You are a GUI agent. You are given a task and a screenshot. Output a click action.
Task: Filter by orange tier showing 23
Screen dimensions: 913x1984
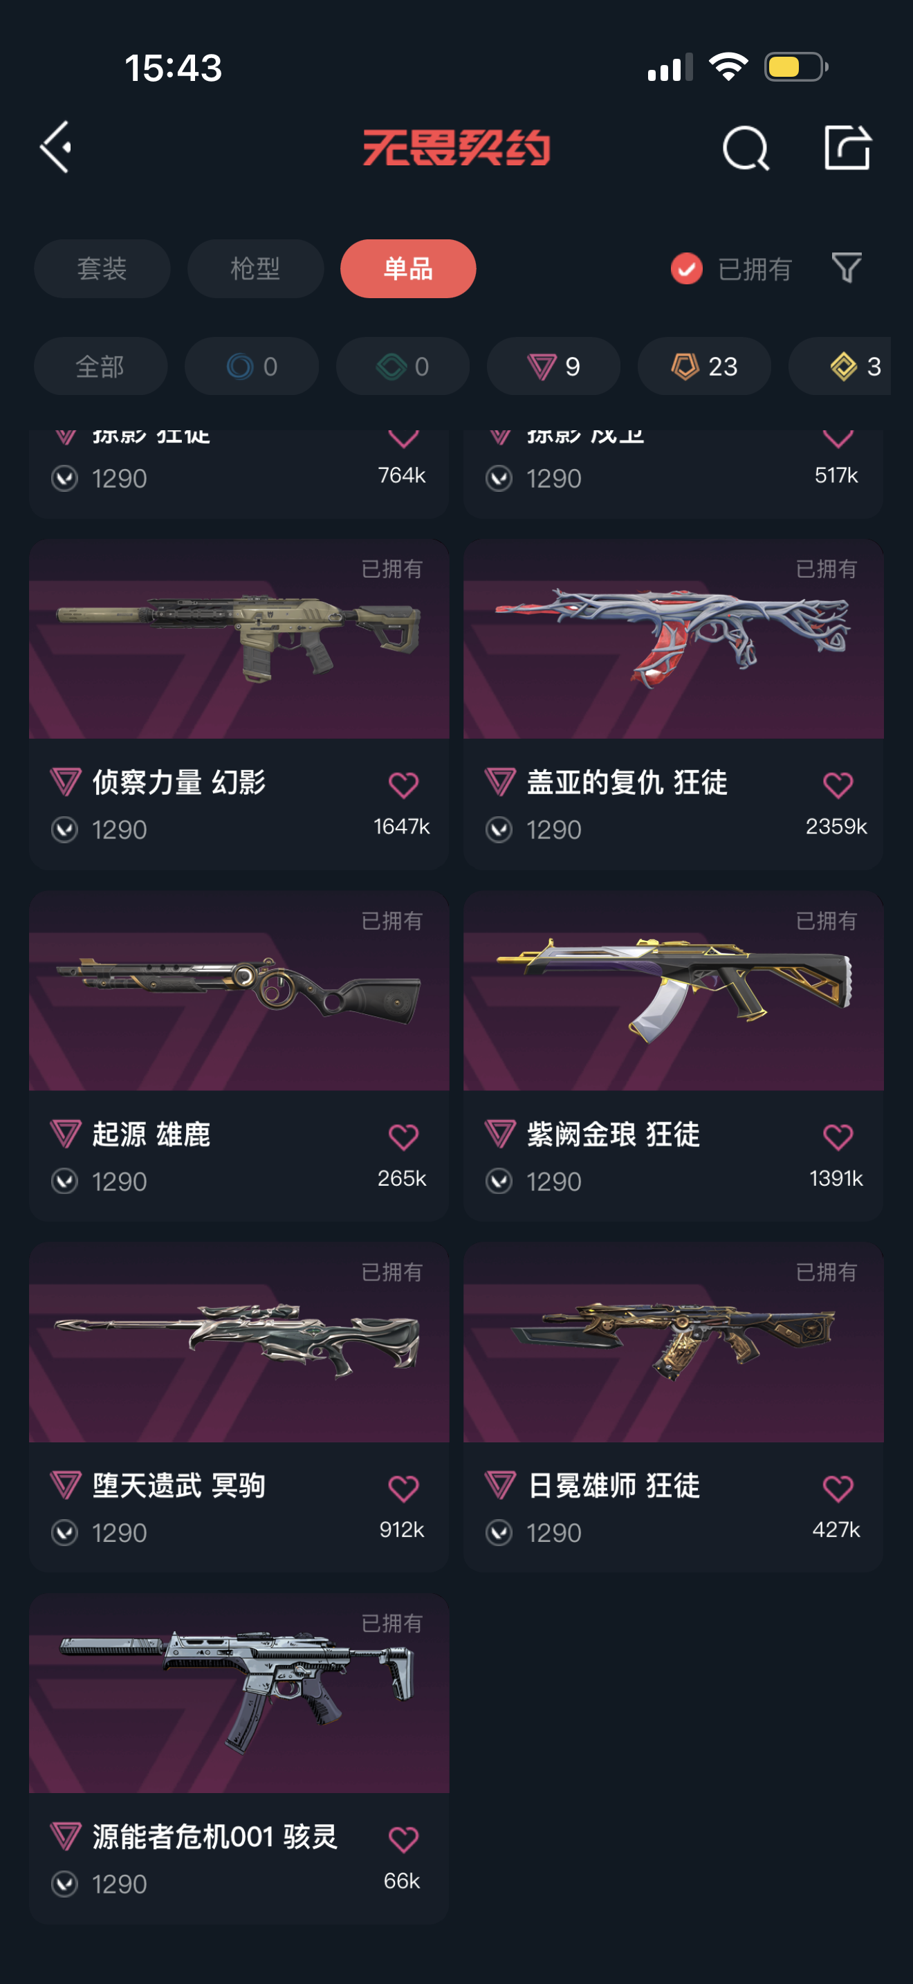pyautogui.click(x=704, y=366)
